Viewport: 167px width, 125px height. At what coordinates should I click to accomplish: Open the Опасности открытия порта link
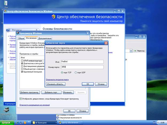[x=57, y=80]
